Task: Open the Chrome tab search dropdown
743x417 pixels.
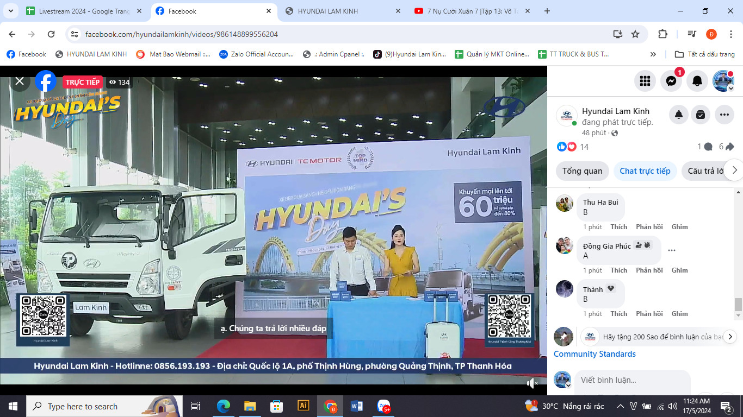Action: [x=12, y=11]
